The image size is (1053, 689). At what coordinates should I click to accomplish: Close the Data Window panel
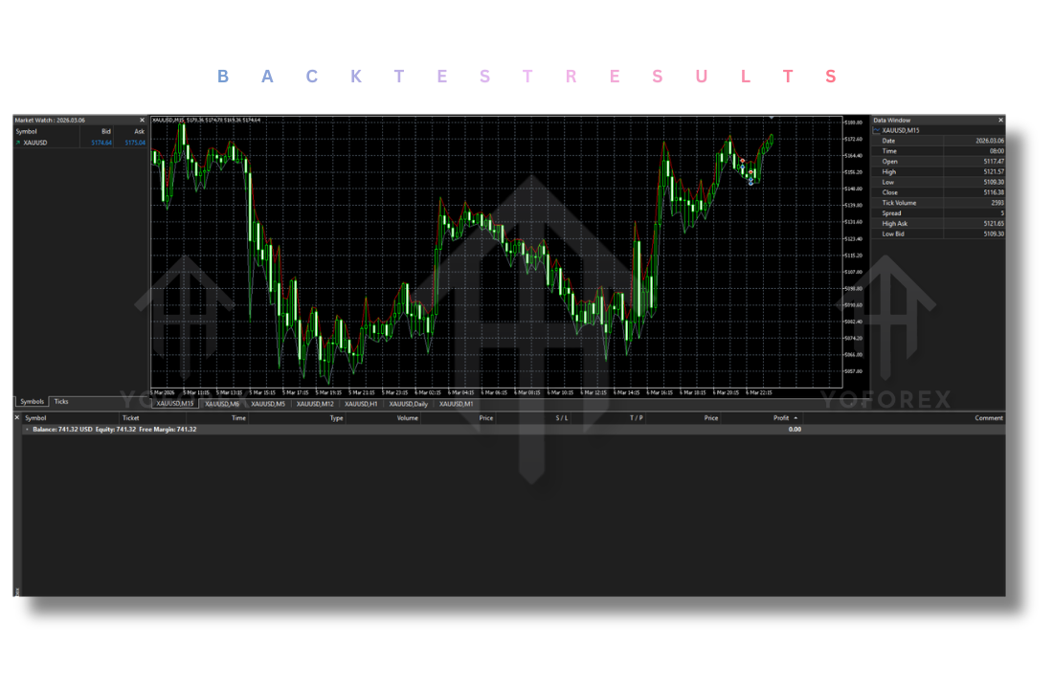[x=1001, y=121]
